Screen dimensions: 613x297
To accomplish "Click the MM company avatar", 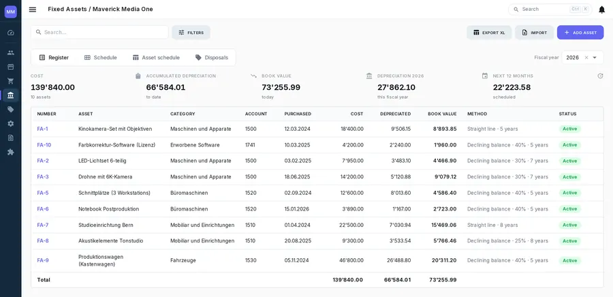I will (10, 12).
